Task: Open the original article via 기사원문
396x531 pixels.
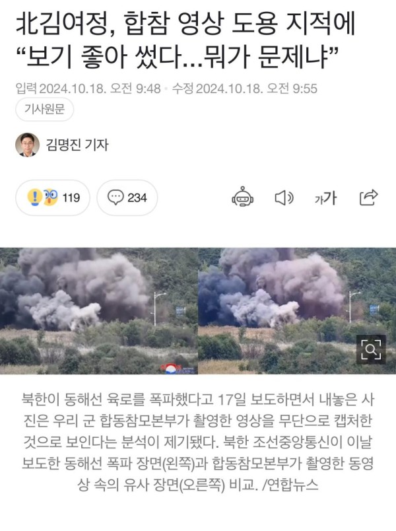Action: click(x=44, y=110)
